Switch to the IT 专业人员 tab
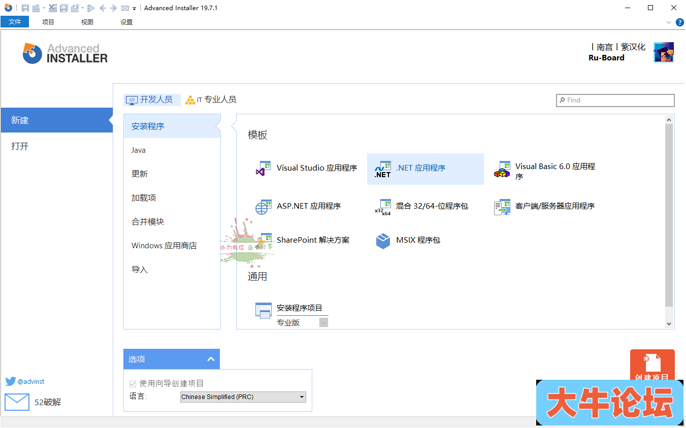Screen dimensions: 686x428 (x=211, y=100)
